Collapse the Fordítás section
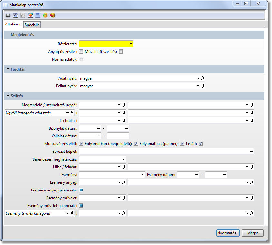 8,69
